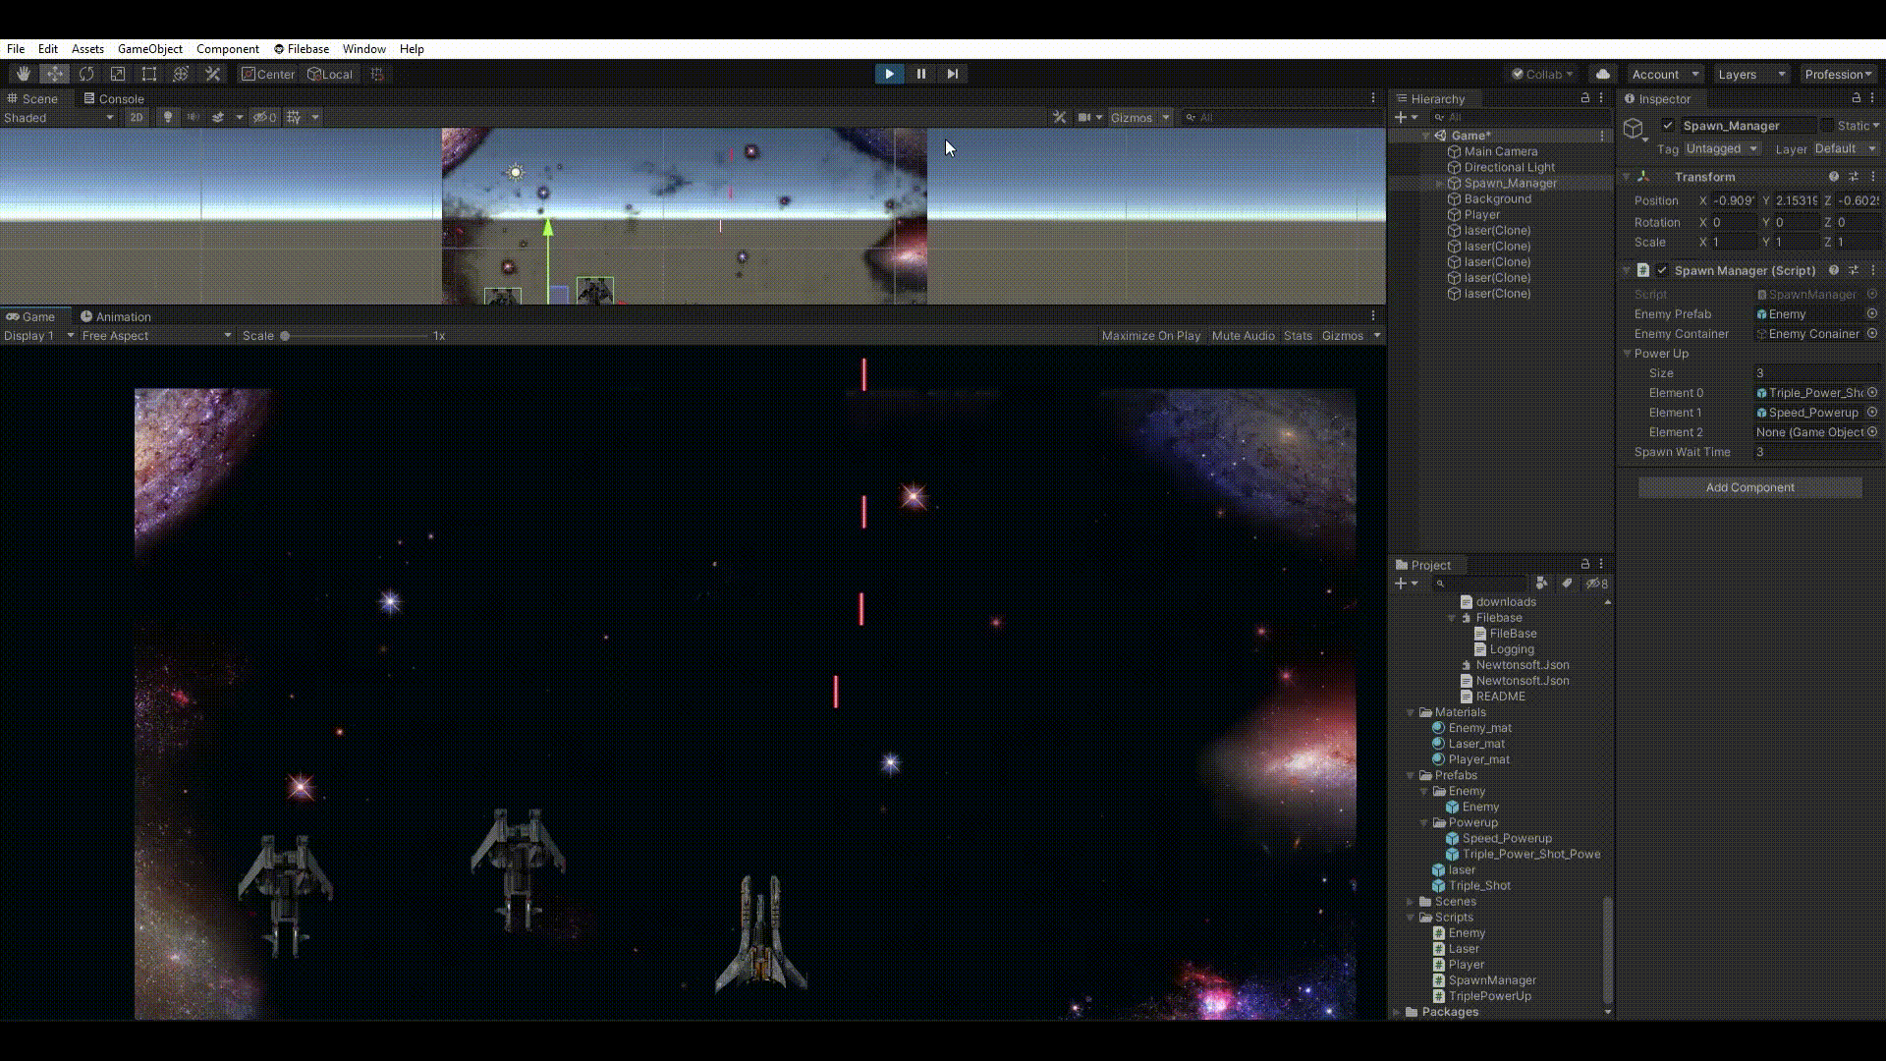Adjust the Game view Scale slider
The image size is (1886, 1061).
(x=285, y=336)
